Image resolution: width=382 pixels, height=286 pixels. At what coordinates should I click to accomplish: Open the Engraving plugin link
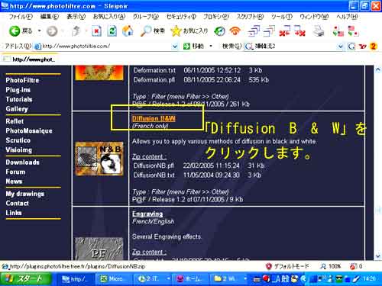click(147, 214)
